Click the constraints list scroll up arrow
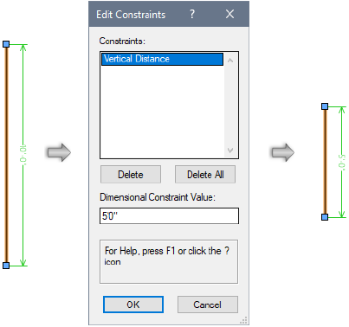The height and width of the screenshot is (327, 349). pos(230,61)
